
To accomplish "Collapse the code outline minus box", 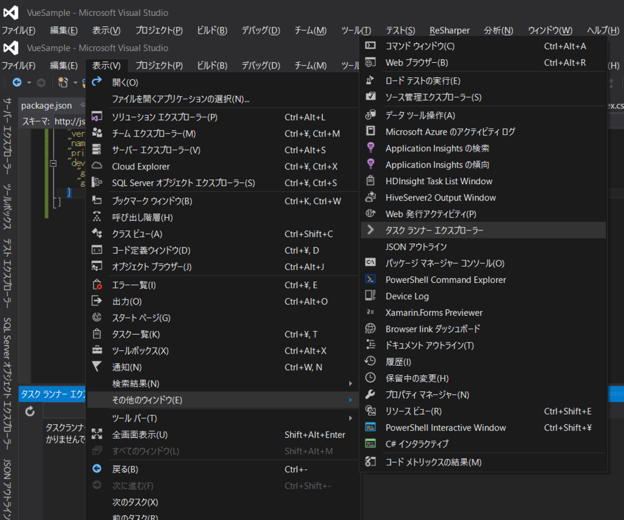I will click(x=53, y=163).
